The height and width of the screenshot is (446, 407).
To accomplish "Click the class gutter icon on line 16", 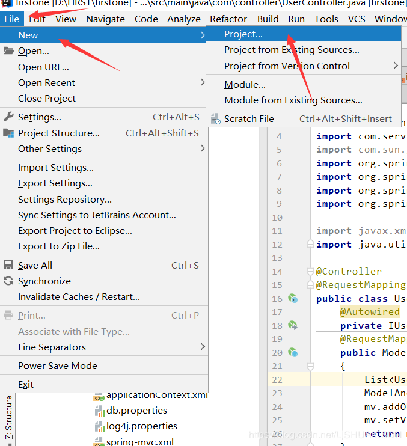I will pyautogui.click(x=293, y=298).
